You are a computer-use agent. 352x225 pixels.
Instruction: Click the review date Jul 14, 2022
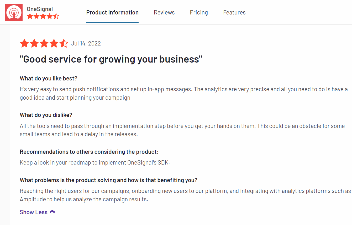[x=86, y=44]
